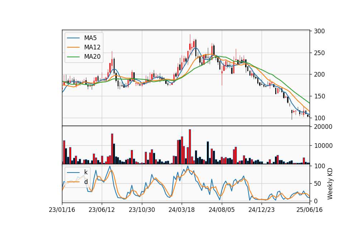Click the 24/03/18 date axis label
The width and height of the screenshot is (344, 247).
coord(182,210)
